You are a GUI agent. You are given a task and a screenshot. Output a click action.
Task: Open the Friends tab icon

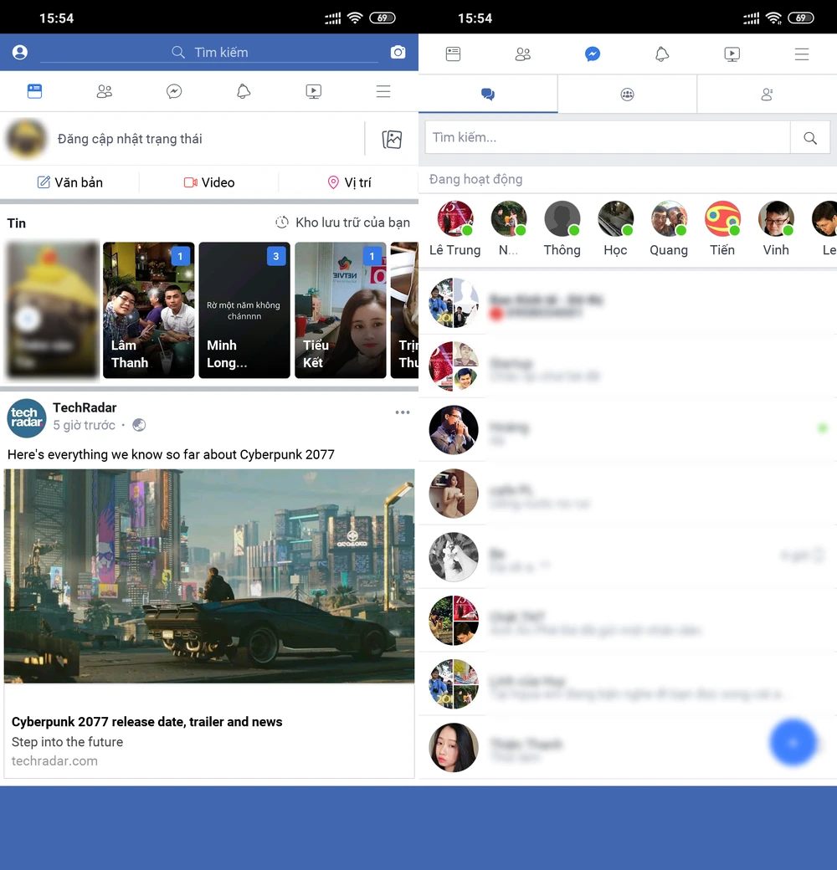(104, 91)
